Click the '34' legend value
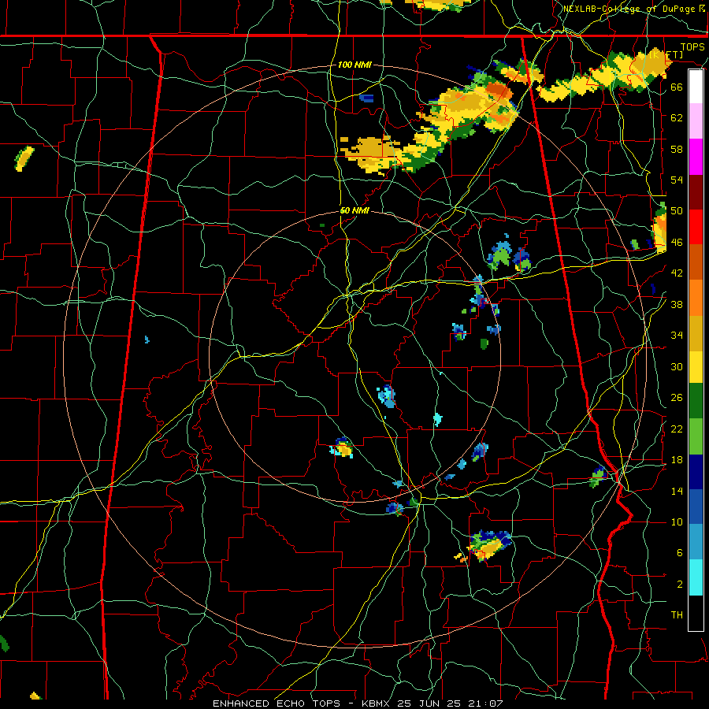This screenshot has height=709, width=709. pyautogui.click(x=677, y=335)
